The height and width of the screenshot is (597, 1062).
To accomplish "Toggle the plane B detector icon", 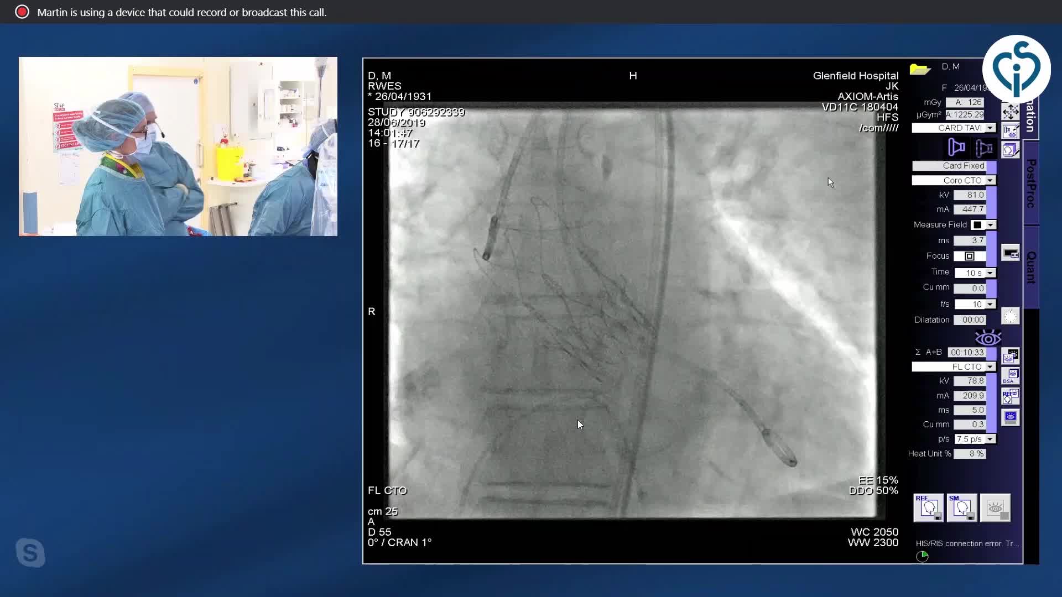I will pos(984,148).
